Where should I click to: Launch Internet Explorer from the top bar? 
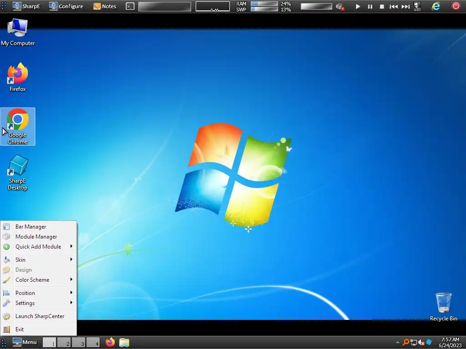(x=436, y=6)
